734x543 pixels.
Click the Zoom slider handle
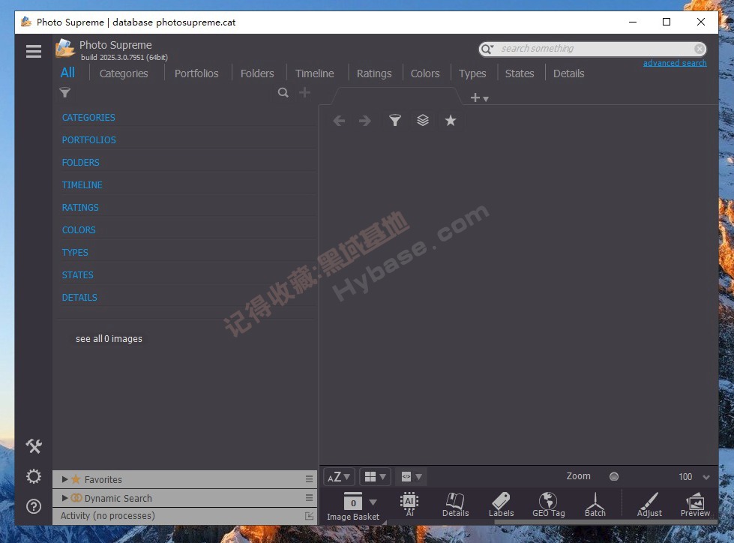[614, 476]
